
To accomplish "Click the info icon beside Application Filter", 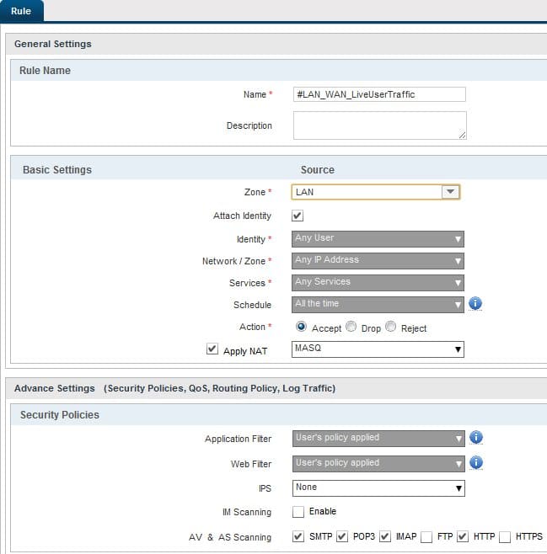I will (x=475, y=438).
